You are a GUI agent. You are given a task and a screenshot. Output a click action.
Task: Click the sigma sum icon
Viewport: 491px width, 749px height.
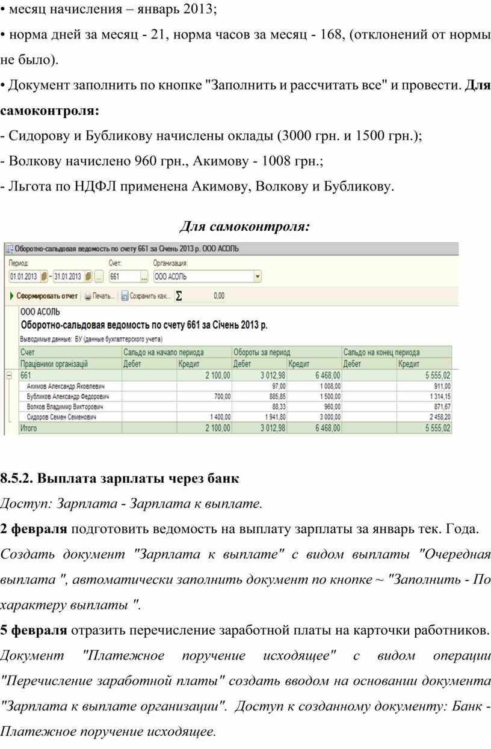click(x=179, y=296)
